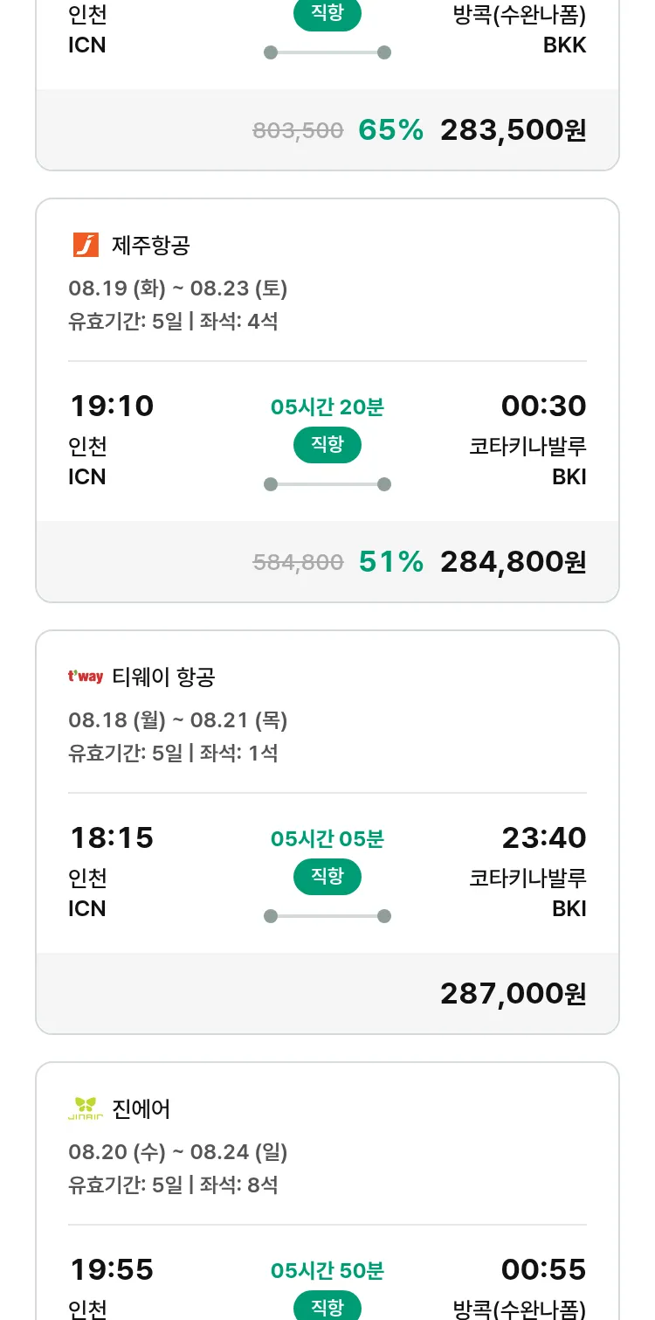This screenshot has height=1320, width=655.
Task: Tap the 직항 badge on Jeju Air flight
Action: [x=327, y=445]
